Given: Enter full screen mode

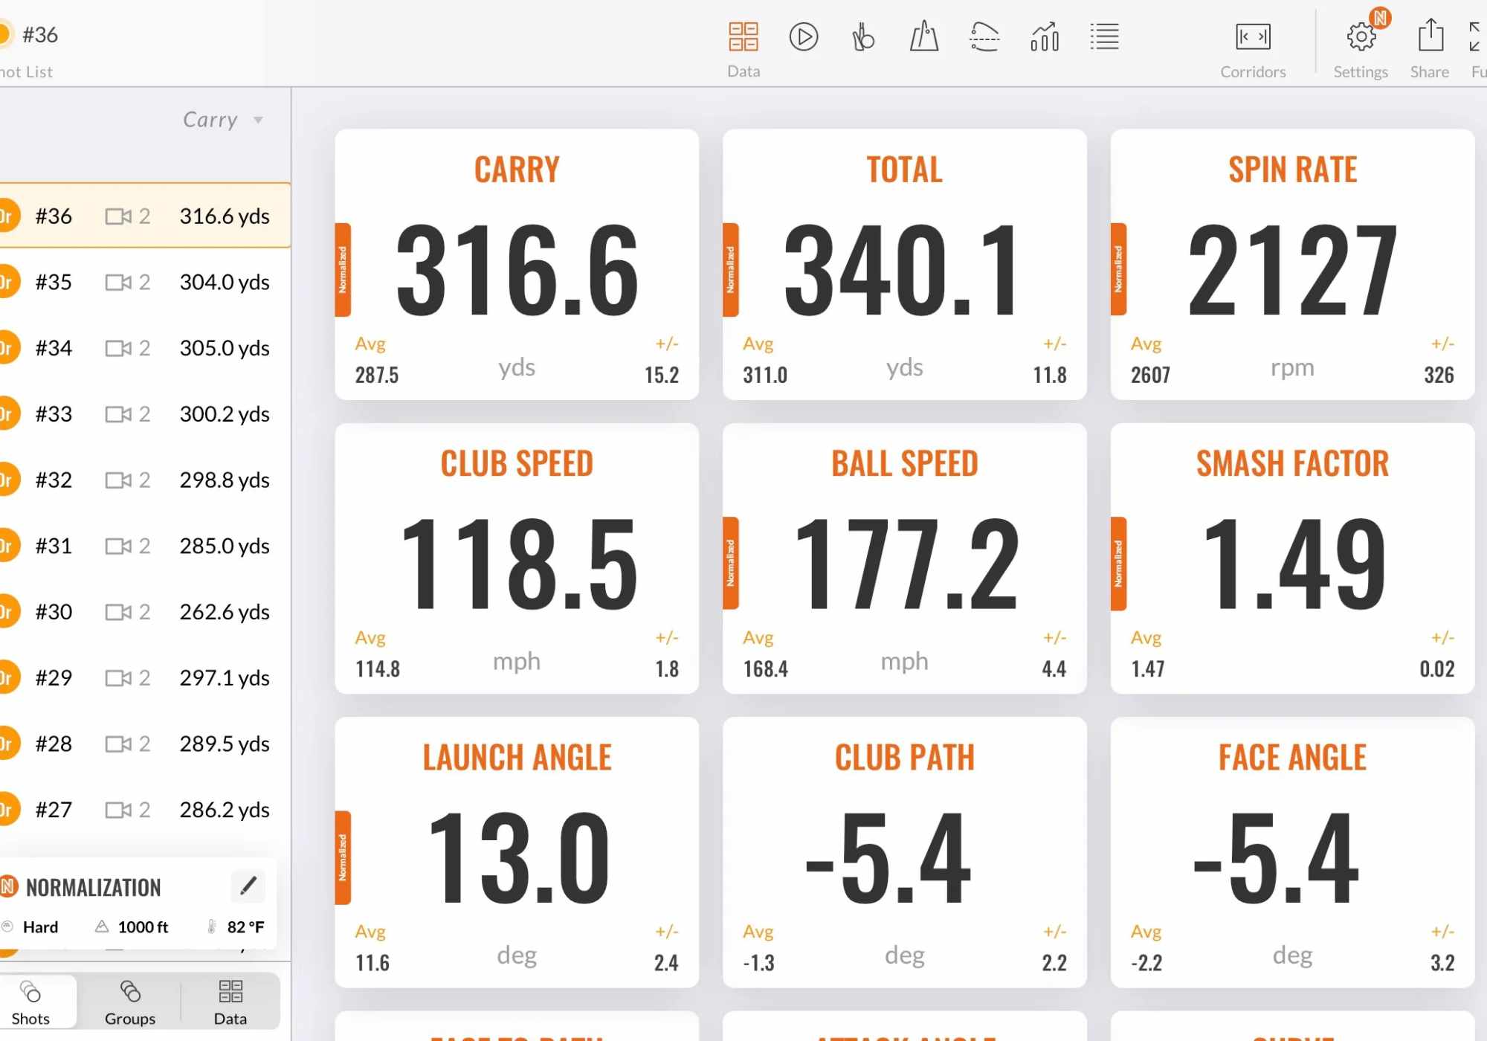Looking at the screenshot, I should (1477, 36).
